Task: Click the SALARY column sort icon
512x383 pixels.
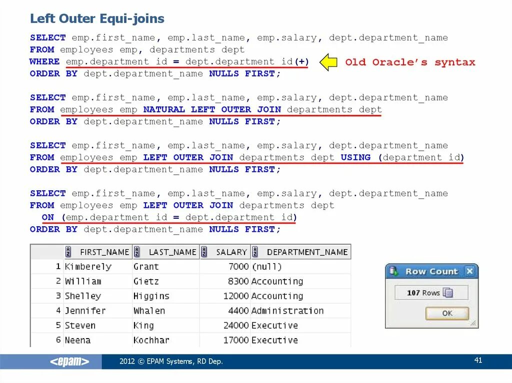Action: pos(204,252)
